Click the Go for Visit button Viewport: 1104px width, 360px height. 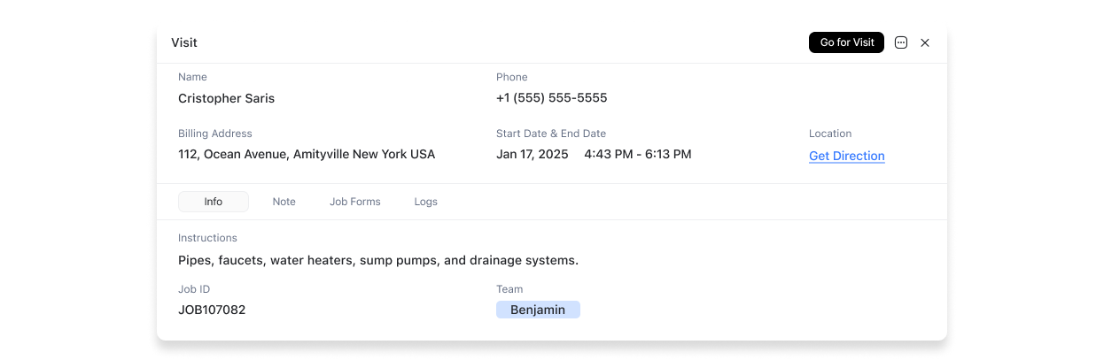click(x=846, y=42)
